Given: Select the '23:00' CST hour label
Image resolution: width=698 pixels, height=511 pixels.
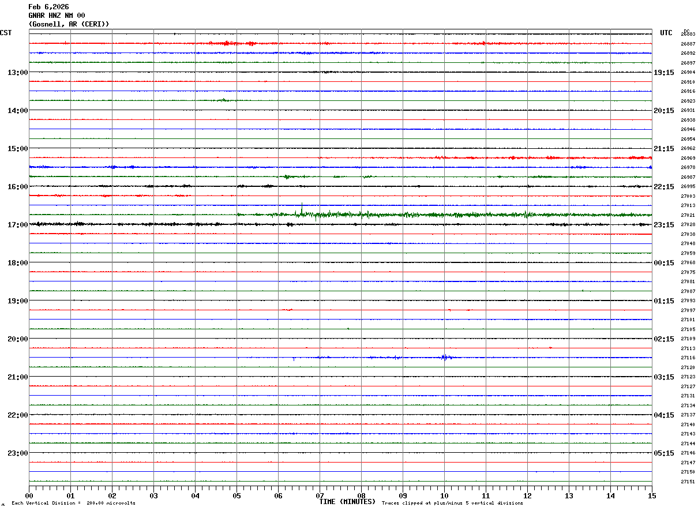Looking at the screenshot, I should coord(17,453).
